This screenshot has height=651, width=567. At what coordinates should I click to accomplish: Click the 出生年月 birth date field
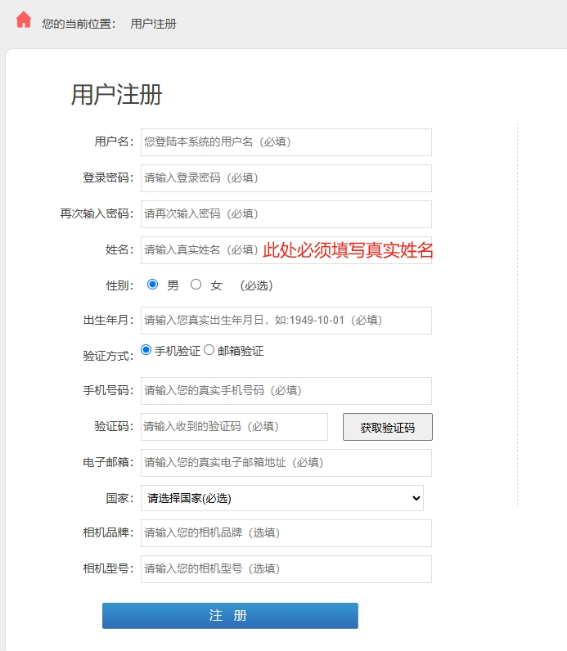286,321
